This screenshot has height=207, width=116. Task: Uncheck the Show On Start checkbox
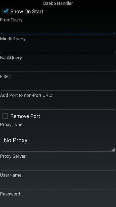5,11
